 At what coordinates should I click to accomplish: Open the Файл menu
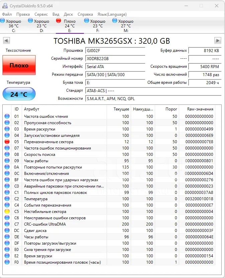point(7,14)
